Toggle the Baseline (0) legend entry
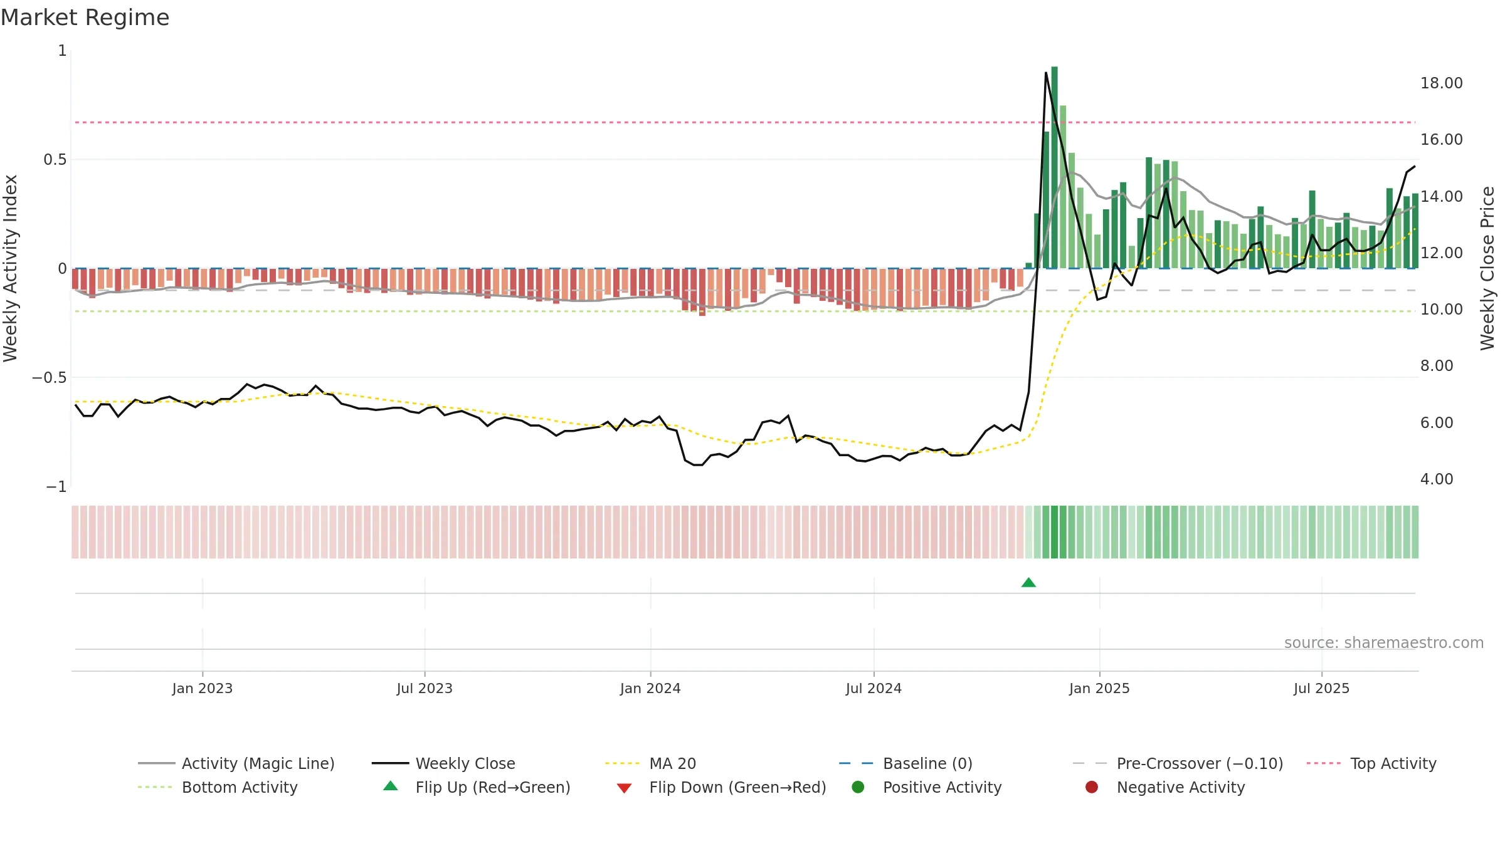 point(906,763)
